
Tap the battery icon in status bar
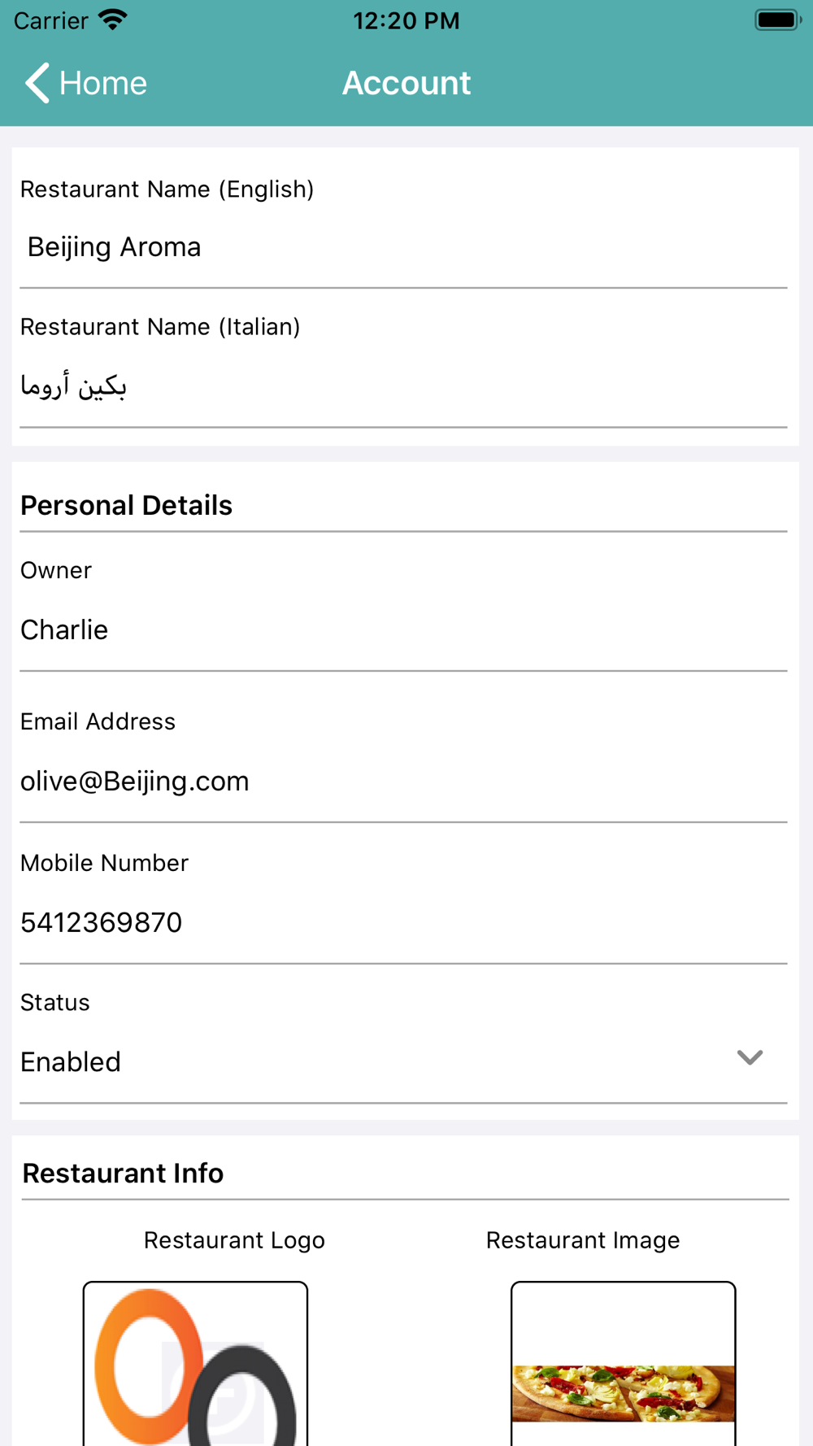pos(777,20)
